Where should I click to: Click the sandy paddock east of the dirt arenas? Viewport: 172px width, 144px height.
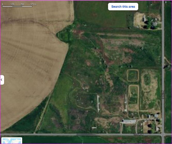(150, 88)
